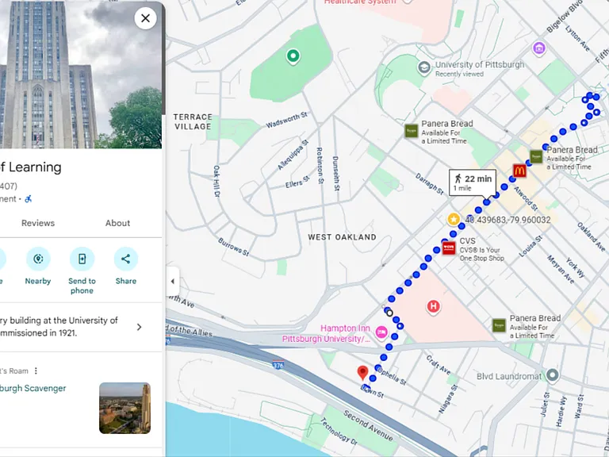Click the Ophelia St label
The height and width of the screenshot is (457, 609).
pyautogui.click(x=392, y=375)
